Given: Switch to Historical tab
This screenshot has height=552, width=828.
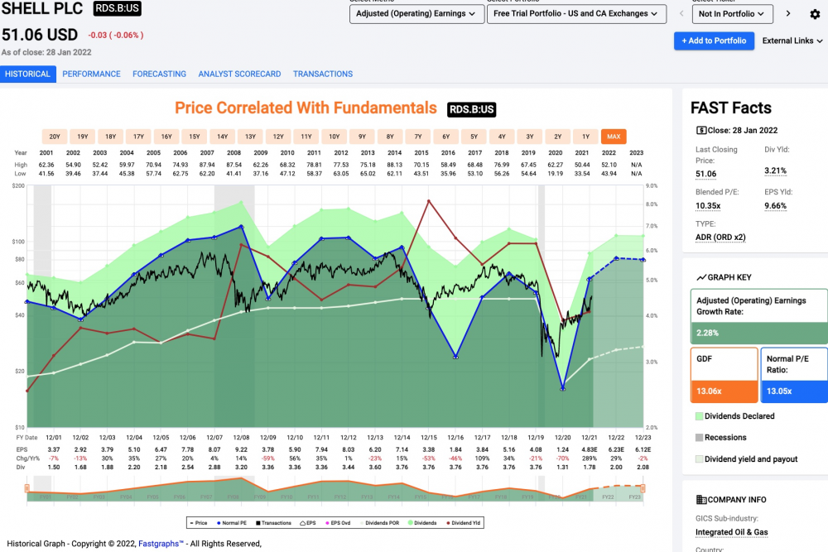Looking at the screenshot, I should [x=27, y=74].
